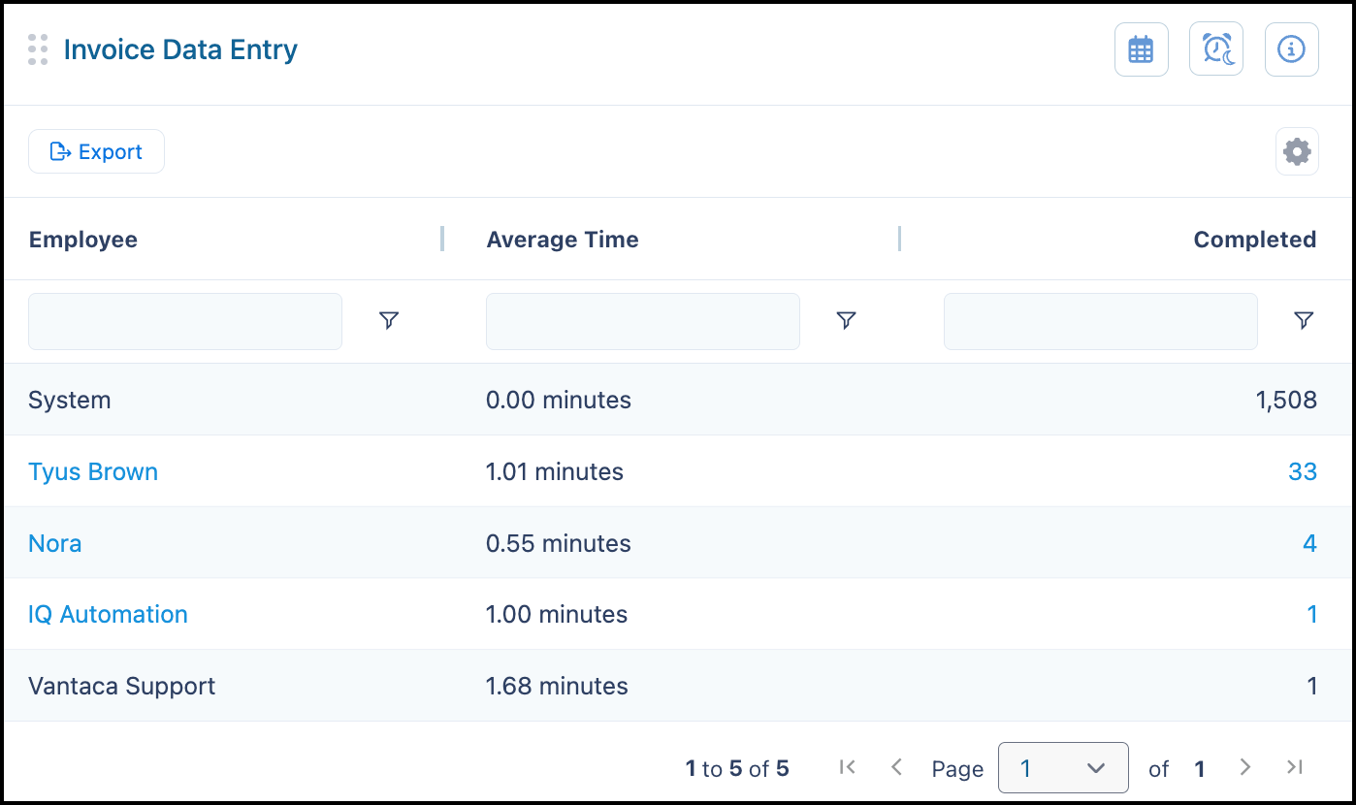Viewport: 1356px width, 805px height.
Task: Open IQ Automation's 1 completed link
Action: [x=1312, y=615]
